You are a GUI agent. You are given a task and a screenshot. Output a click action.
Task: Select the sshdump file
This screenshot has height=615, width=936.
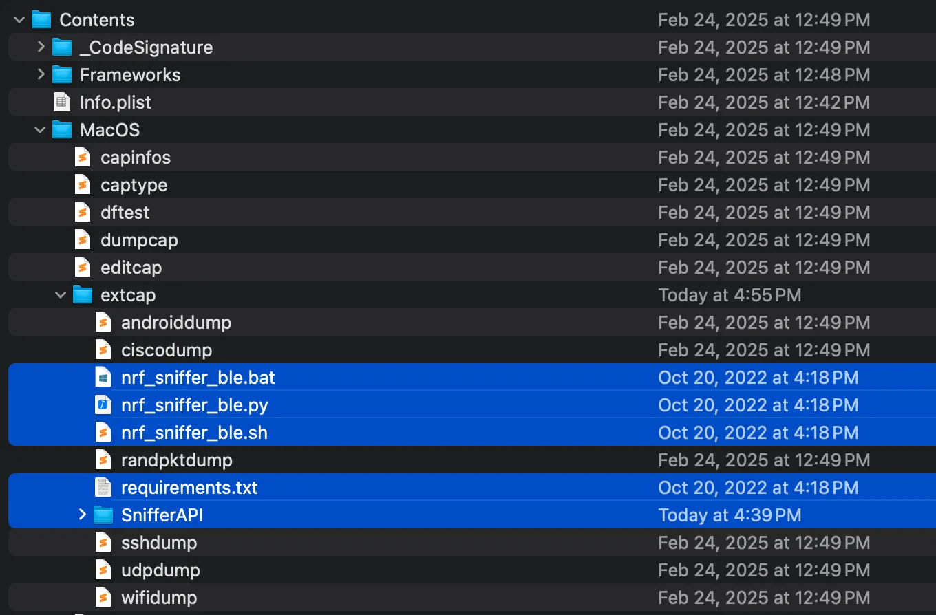[160, 542]
